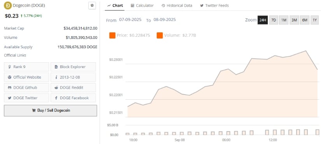Visit the DOGE Github page

tap(26, 88)
